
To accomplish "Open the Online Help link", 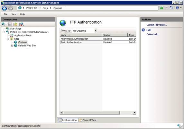I will click(152, 34).
